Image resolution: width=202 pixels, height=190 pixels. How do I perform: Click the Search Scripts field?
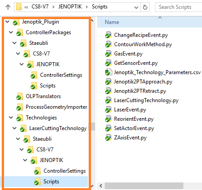click(178, 7)
